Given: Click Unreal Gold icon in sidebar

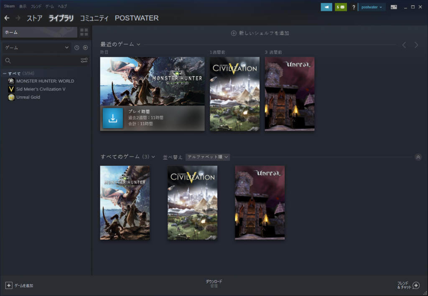Looking at the screenshot, I should 11,97.
